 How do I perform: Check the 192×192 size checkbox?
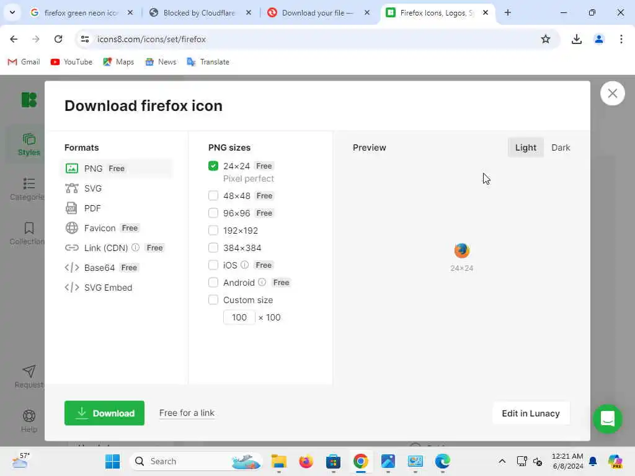(213, 231)
